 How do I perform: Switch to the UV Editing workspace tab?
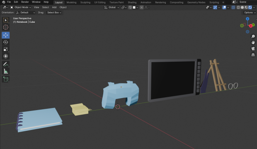click(x=100, y=2)
